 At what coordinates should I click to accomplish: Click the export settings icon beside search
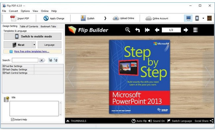click(x=56, y=60)
